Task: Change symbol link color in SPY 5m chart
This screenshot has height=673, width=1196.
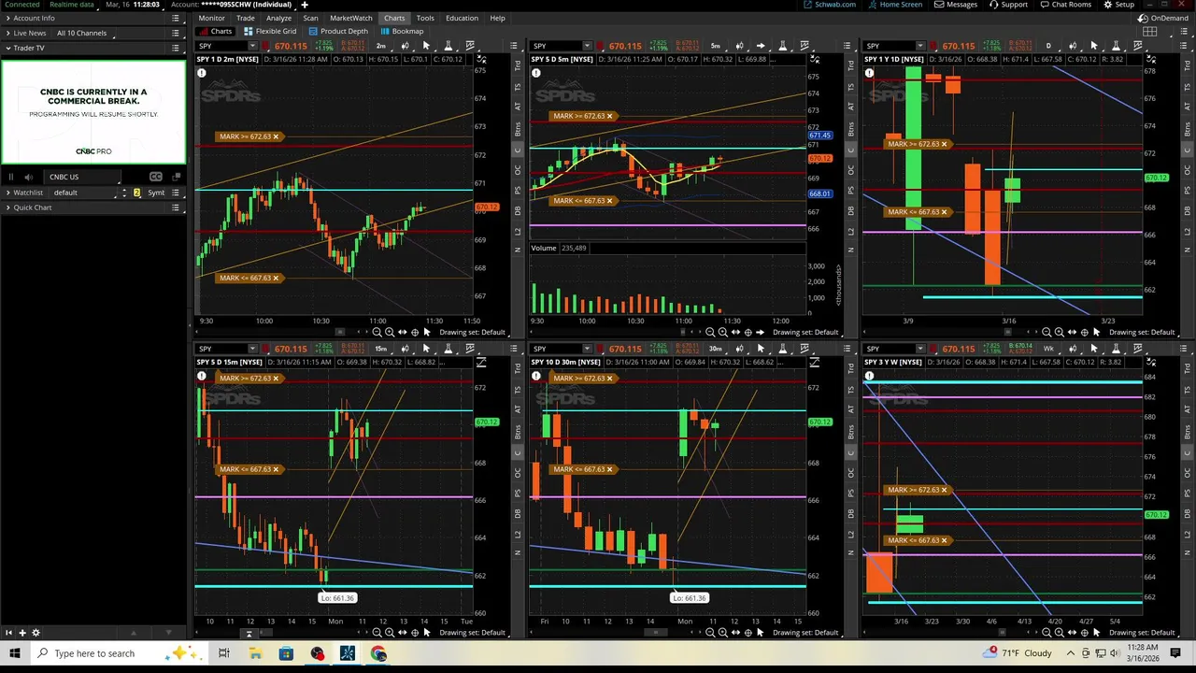Action: [600, 46]
